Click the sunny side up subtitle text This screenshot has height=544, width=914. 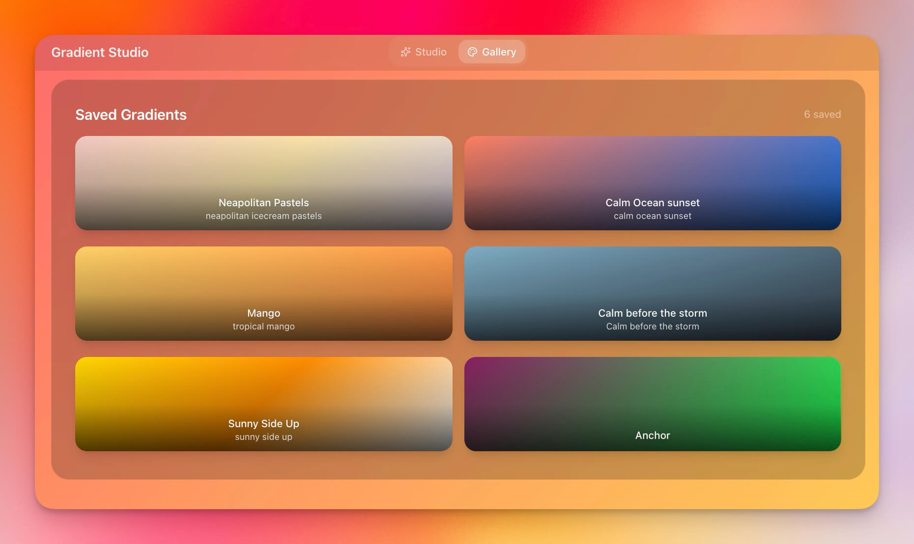click(263, 436)
